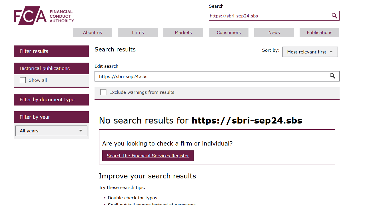The image size is (373, 205).
Task: Click the Improve your search results heading
Action: coord(147,176)
